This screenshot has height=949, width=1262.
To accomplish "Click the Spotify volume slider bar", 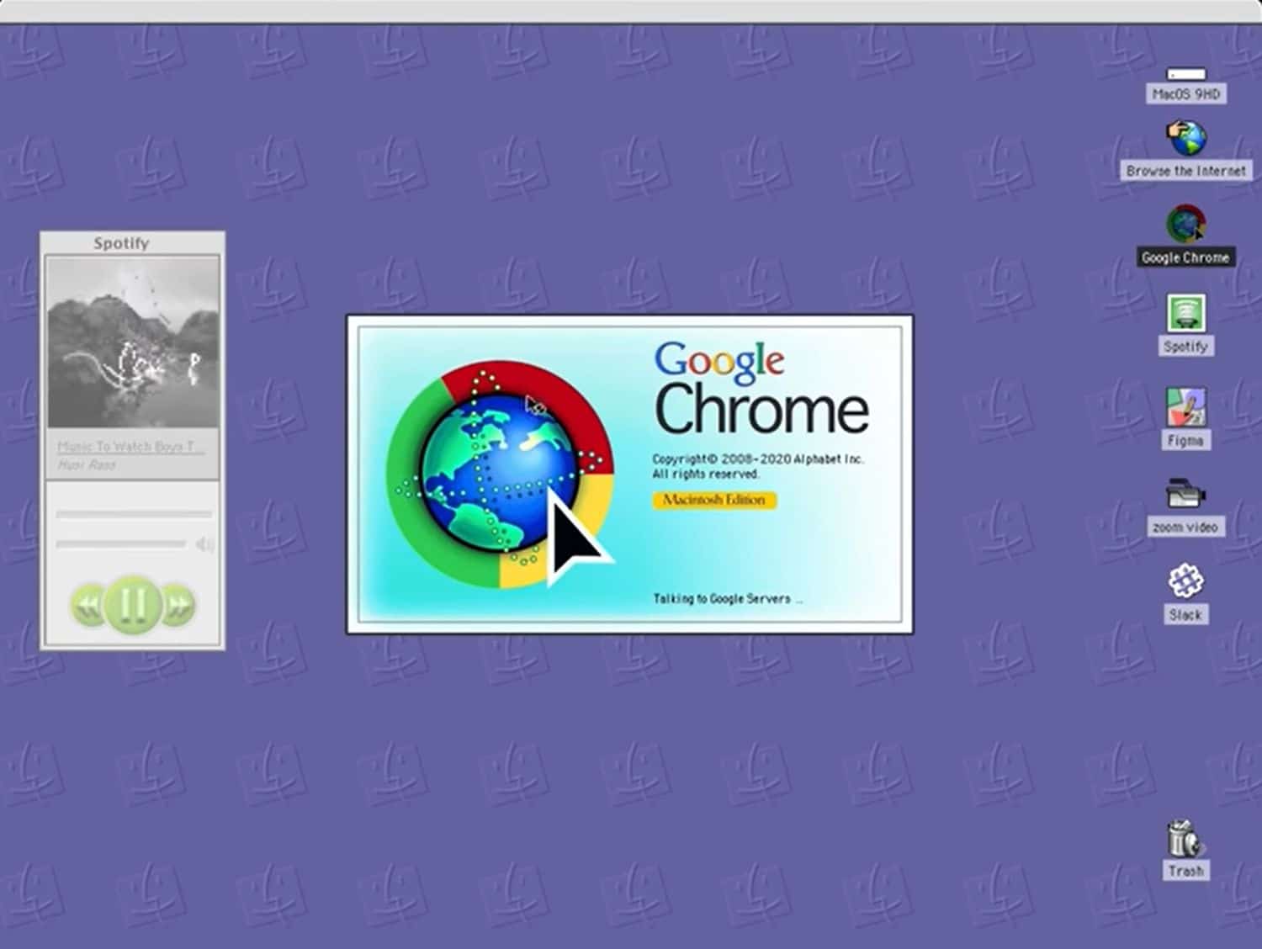I will [121, 544].
